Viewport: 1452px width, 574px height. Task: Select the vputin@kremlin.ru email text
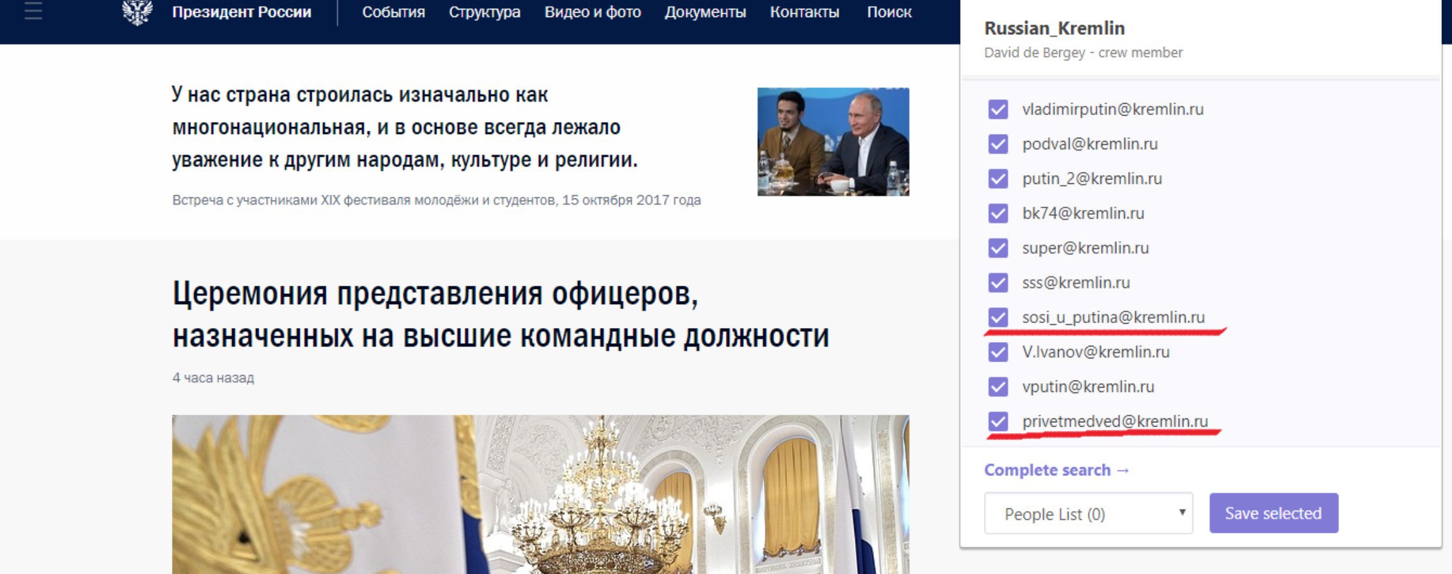coord(1088,387)
